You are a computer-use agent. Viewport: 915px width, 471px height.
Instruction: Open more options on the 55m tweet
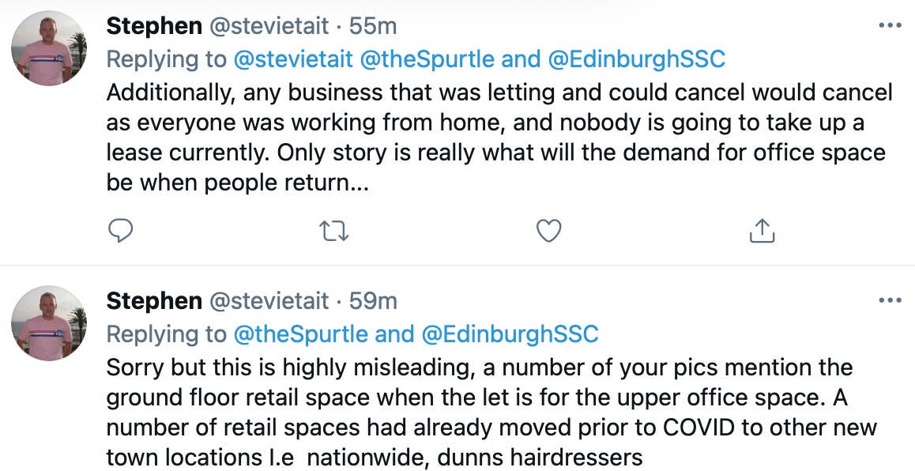click(x=890, y=25)
